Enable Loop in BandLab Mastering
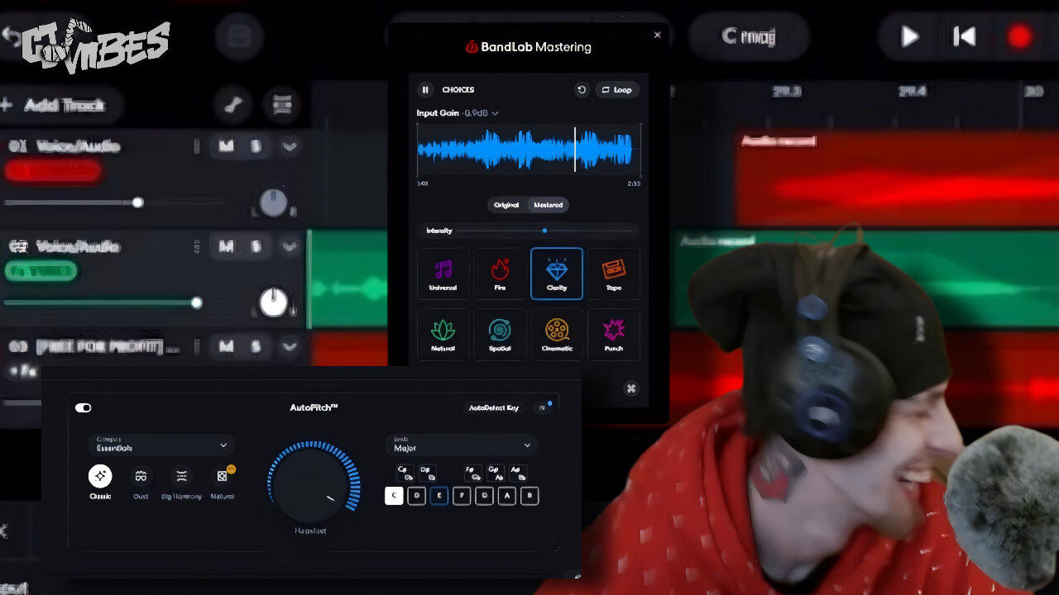The height and width of the screenshot is (595, 1059). (x=616, y=90)
